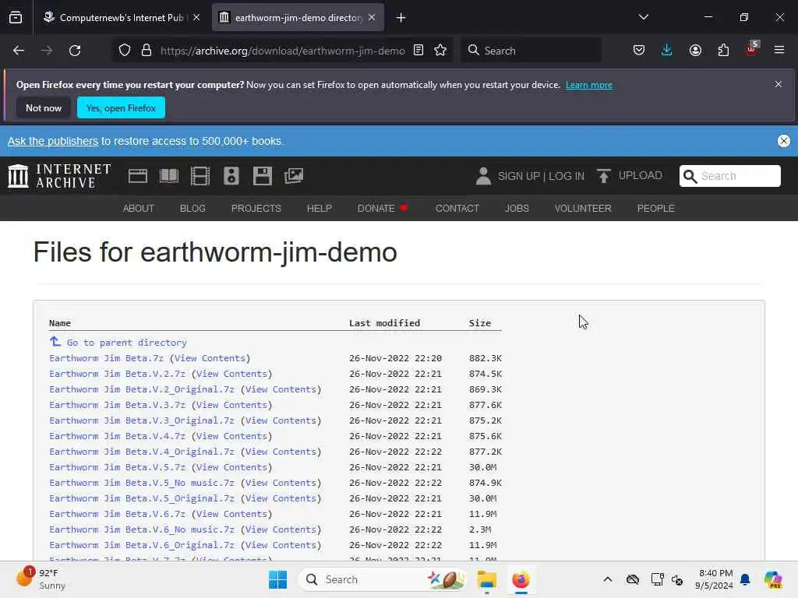This screenshot has width=798, height=598.
Task: Click LOG IN link
Action: pos(567,176)
